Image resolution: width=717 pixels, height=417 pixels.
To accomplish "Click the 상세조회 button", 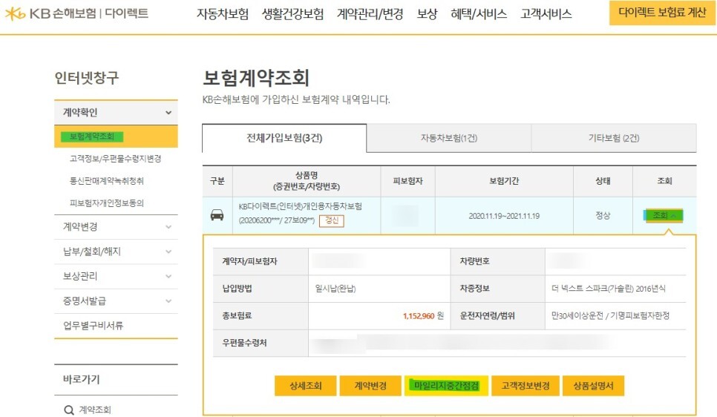I will click(306, 386).
